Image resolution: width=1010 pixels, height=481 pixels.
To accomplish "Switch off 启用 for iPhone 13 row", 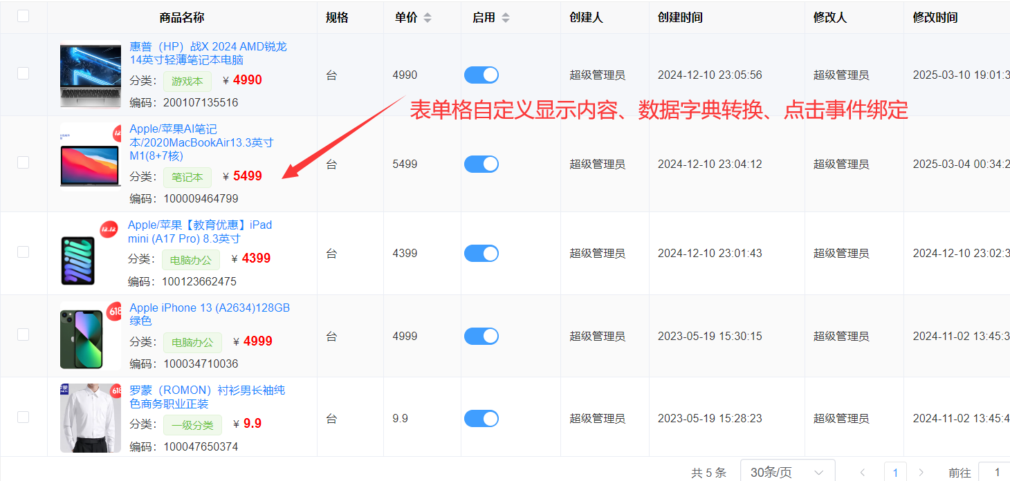I will 481,336.
